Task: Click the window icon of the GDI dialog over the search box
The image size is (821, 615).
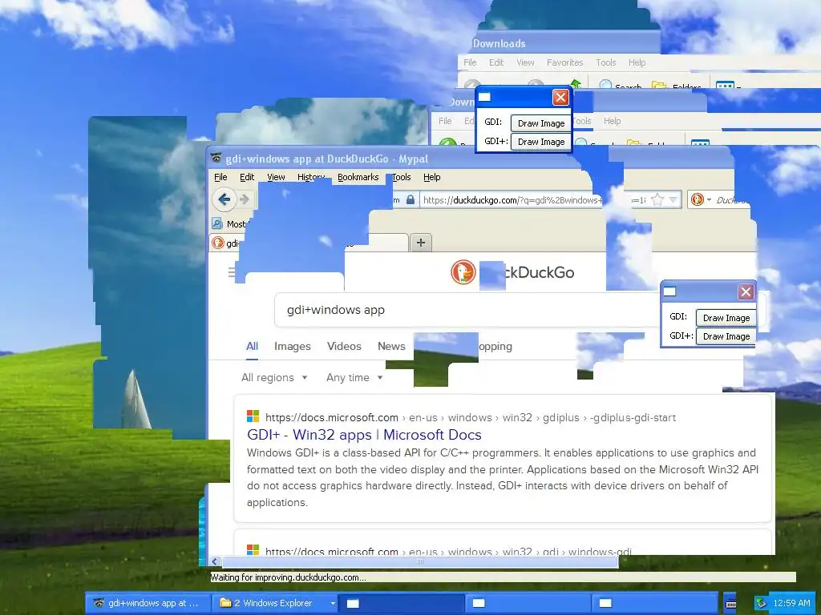Action: click(x=669, y=291)
